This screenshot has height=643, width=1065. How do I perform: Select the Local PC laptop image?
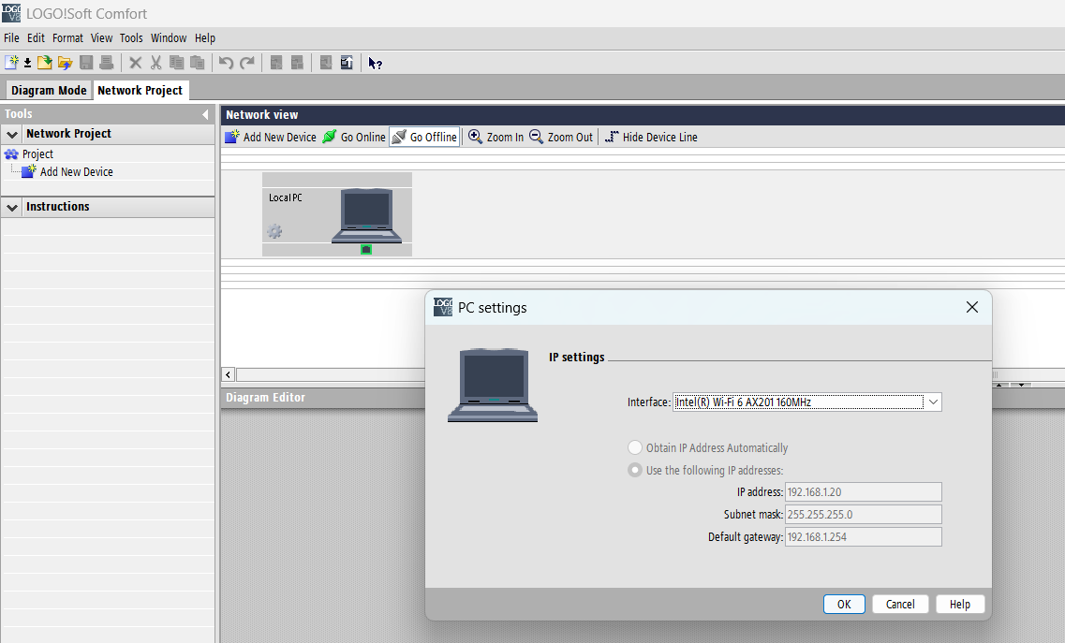click(x=367, y=216)
